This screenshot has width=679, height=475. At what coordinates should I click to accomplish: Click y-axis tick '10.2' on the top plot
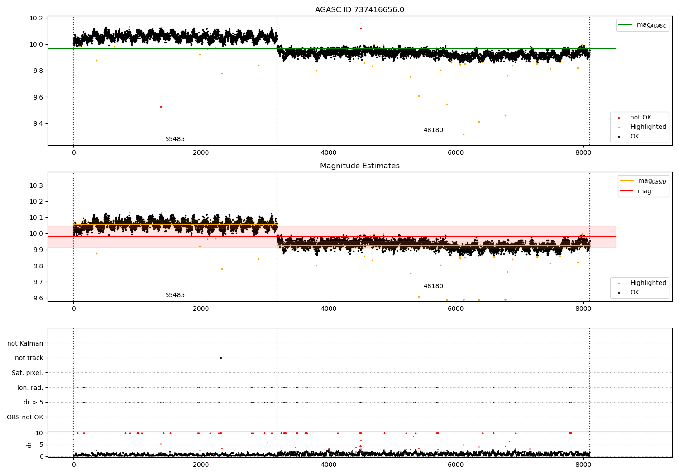[x=36, y=19]
